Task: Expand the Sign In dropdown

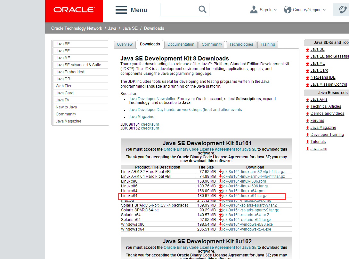Action: [275, 10]
